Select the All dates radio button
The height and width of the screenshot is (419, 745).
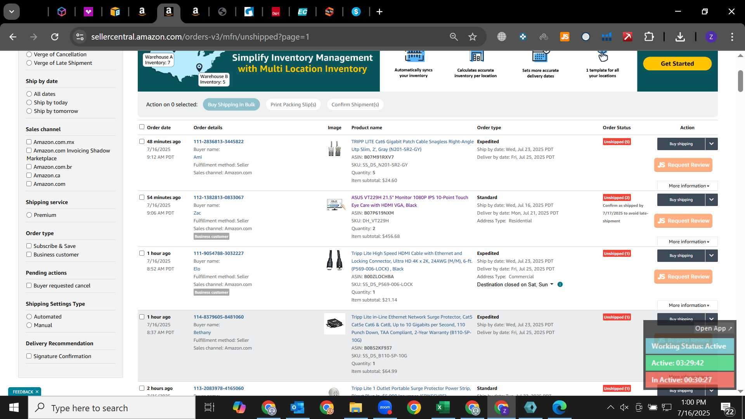point(29,94)
